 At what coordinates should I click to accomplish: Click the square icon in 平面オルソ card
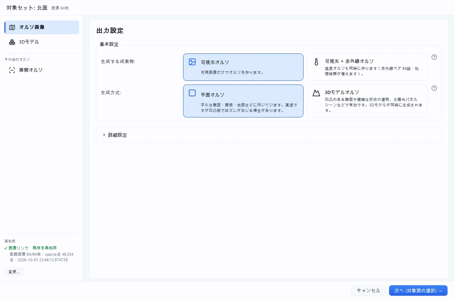pyautogui.click(x=192, y=93)
